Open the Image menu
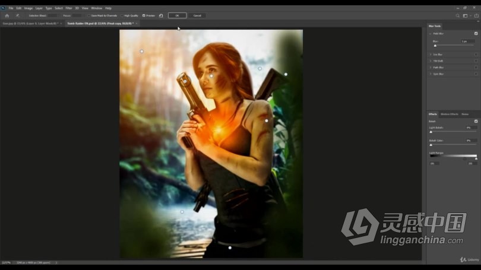 (x=29, y=8)
